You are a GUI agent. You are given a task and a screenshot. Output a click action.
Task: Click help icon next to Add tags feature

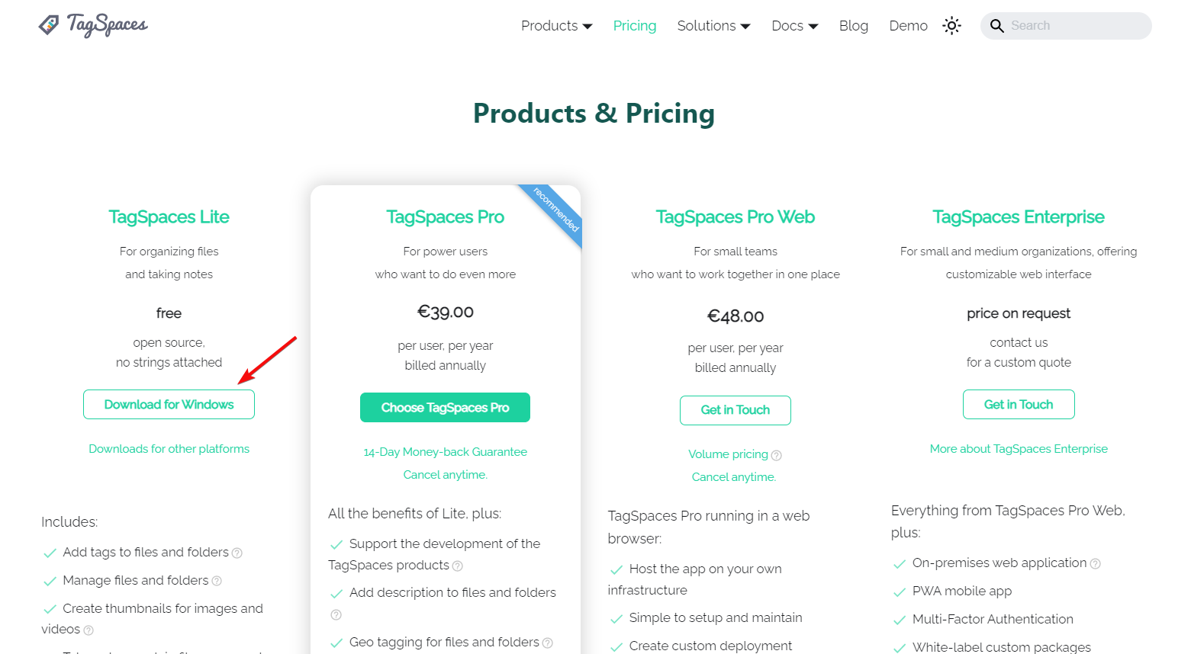click(x=237, y=553)
